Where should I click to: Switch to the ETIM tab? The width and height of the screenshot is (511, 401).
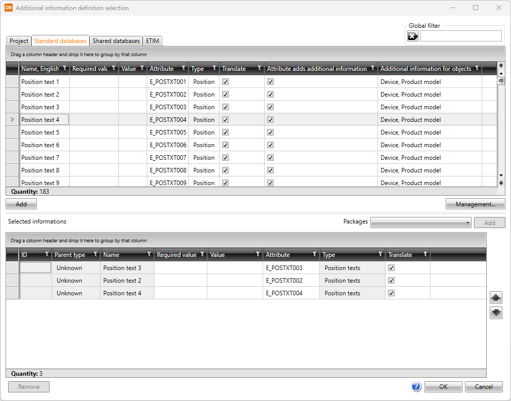(x=153, y=41)
